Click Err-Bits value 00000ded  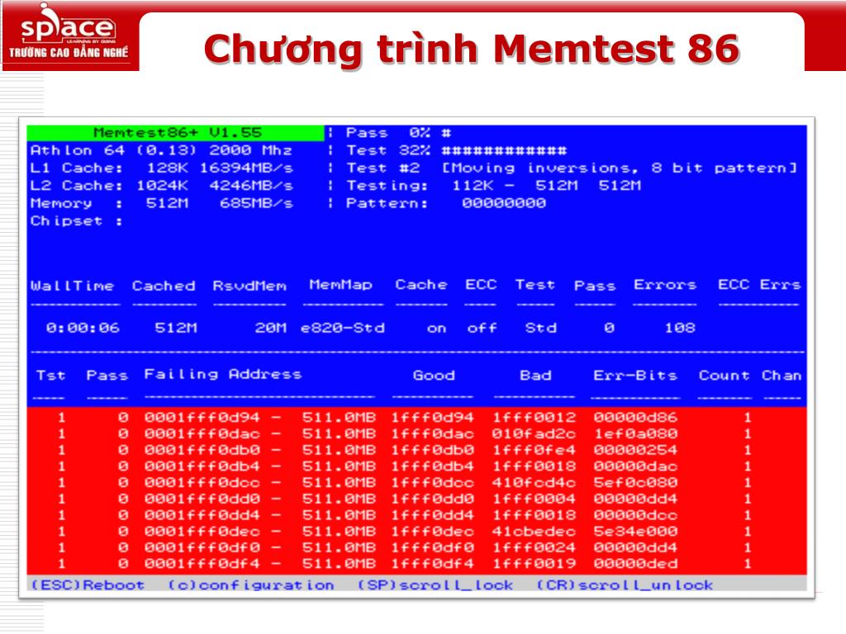click(x=635, y=563)
